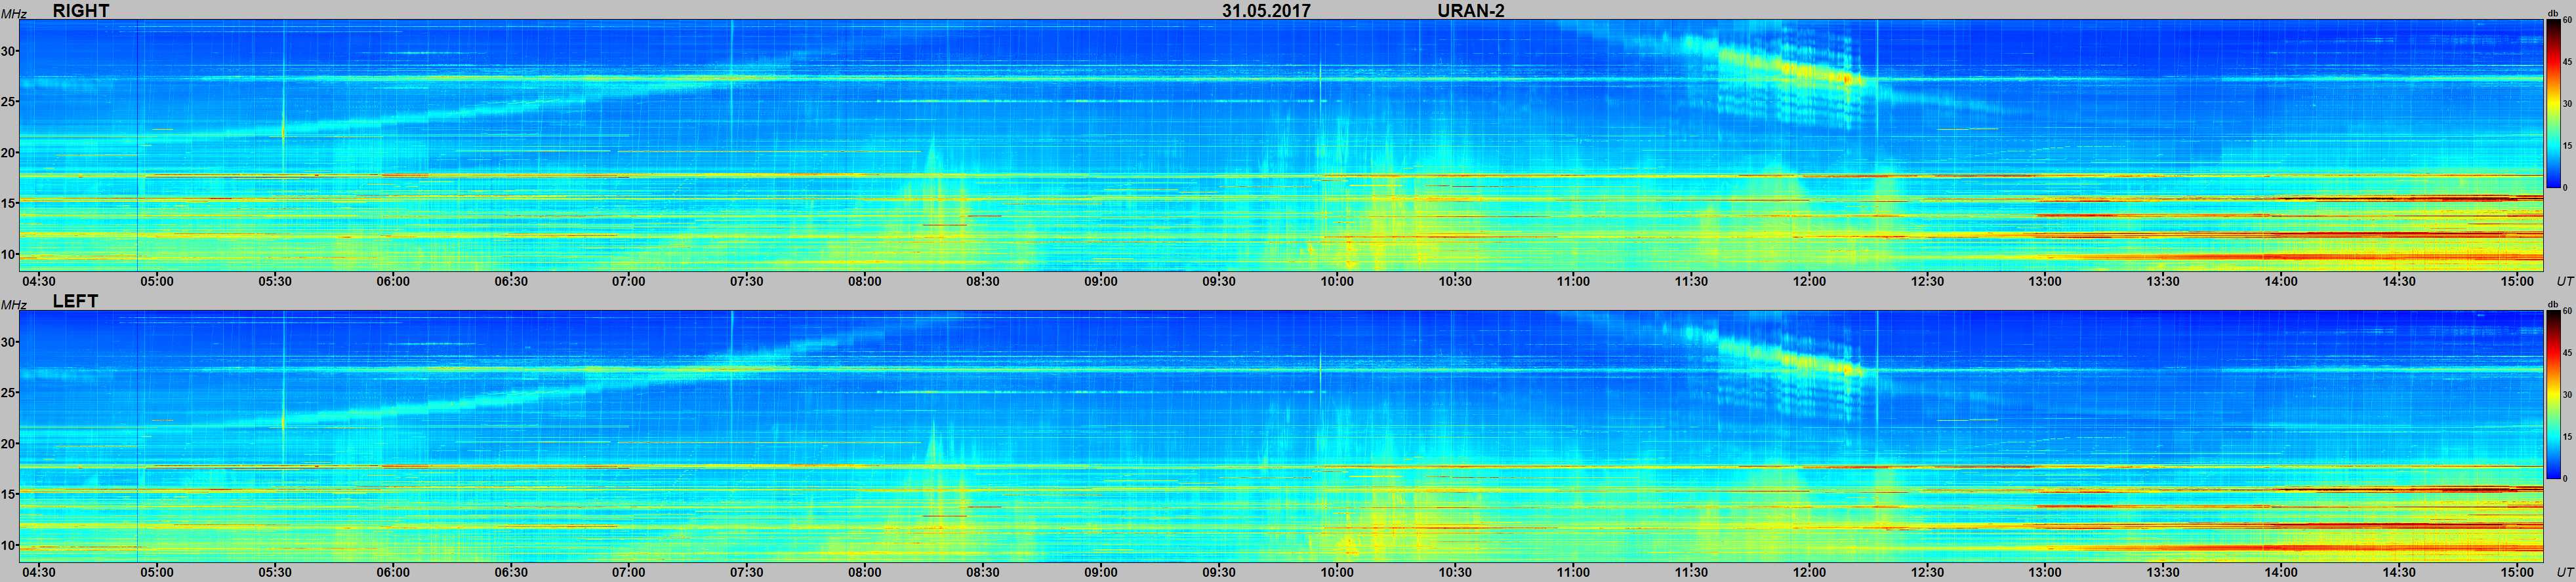Click the 04:30 tick under RIGHT spectrogram
2576x582 pixels.
tap(39, 282)
